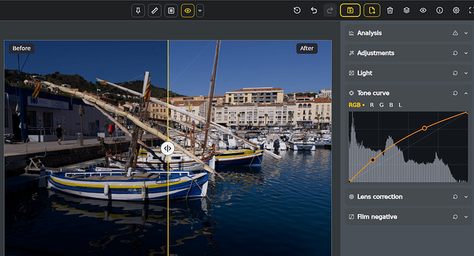Click the pin icon in the toolbar

pyautogui.click(x=138, y=11)
